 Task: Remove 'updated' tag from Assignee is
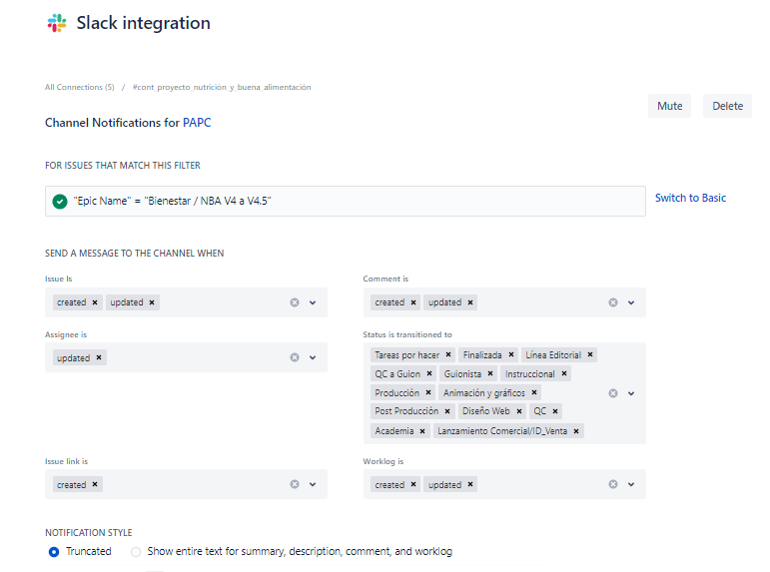click(100, 357)
